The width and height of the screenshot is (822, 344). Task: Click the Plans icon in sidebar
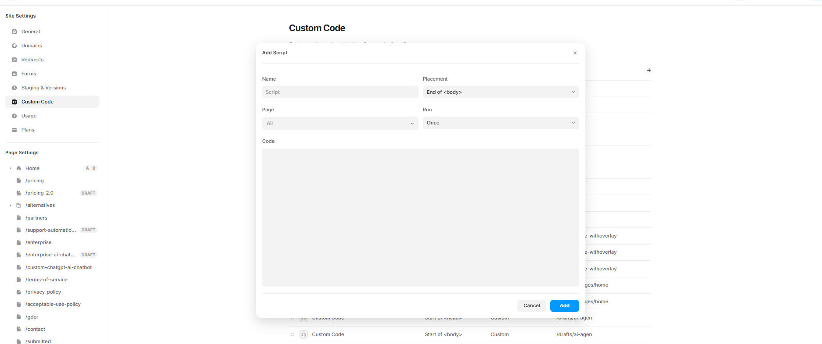coord(14,130)
